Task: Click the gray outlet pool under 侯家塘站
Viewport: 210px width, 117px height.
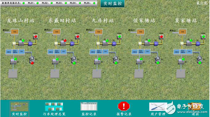Action: [139, 73]
